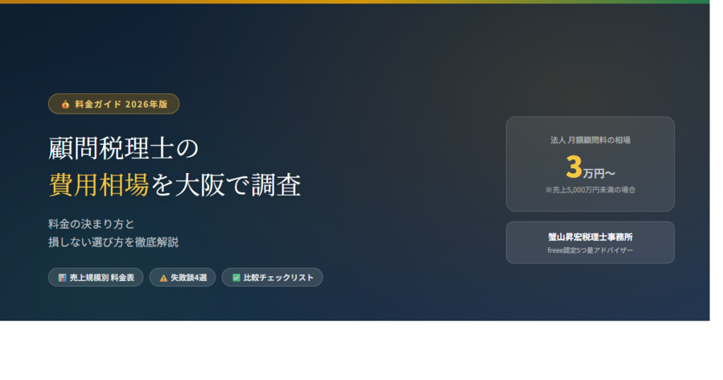Image resolution: width=723 pixels, height=380 pixels.
Task: Click the orange-green gradient bar at page top
Action: [x=354, y=2]
